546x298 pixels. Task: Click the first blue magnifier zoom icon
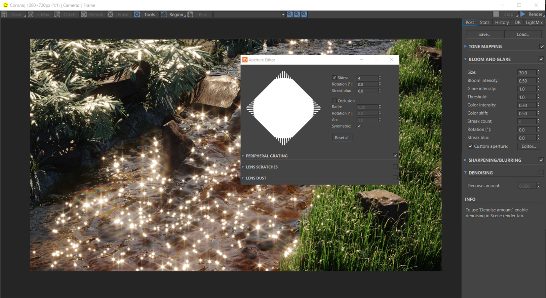[x=290, y=15]
